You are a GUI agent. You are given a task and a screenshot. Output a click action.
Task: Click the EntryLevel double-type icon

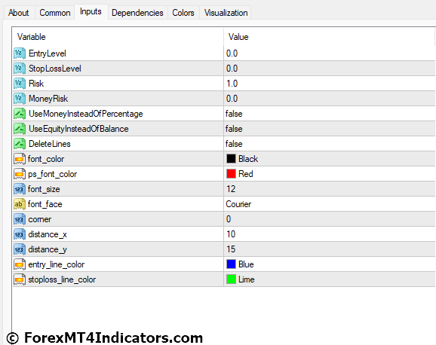click(20, 53)
